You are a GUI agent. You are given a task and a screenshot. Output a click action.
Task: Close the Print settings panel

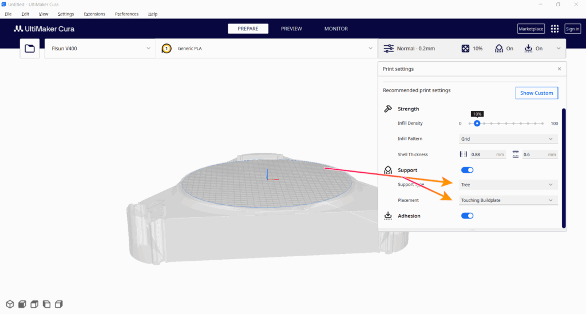(x=559, y=69)
